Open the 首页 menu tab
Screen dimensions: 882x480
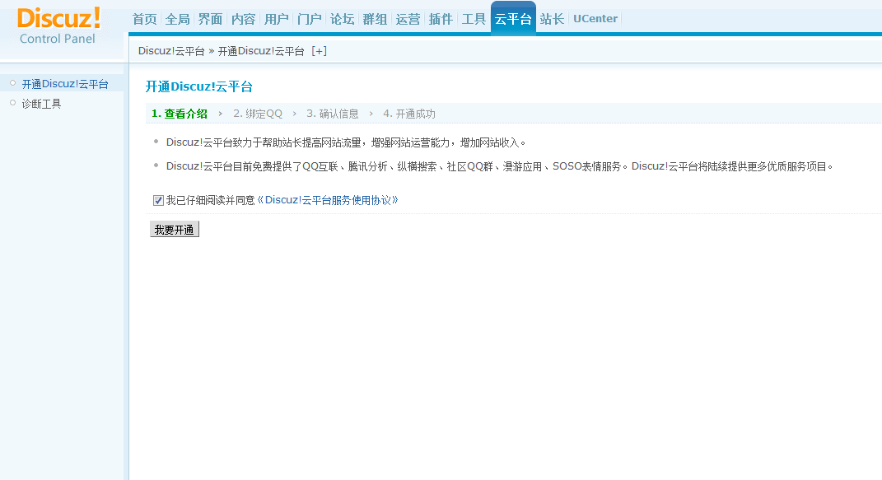tap(145, 19)
